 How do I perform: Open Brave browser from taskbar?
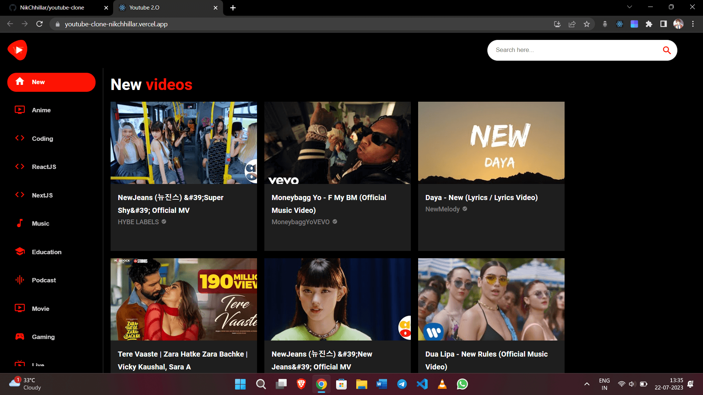tap(301, 384)
